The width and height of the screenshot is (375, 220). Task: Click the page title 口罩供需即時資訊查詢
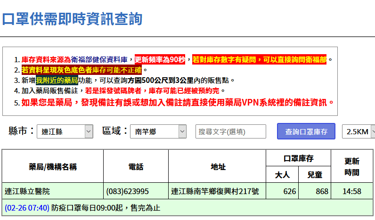tap(72, 19)
